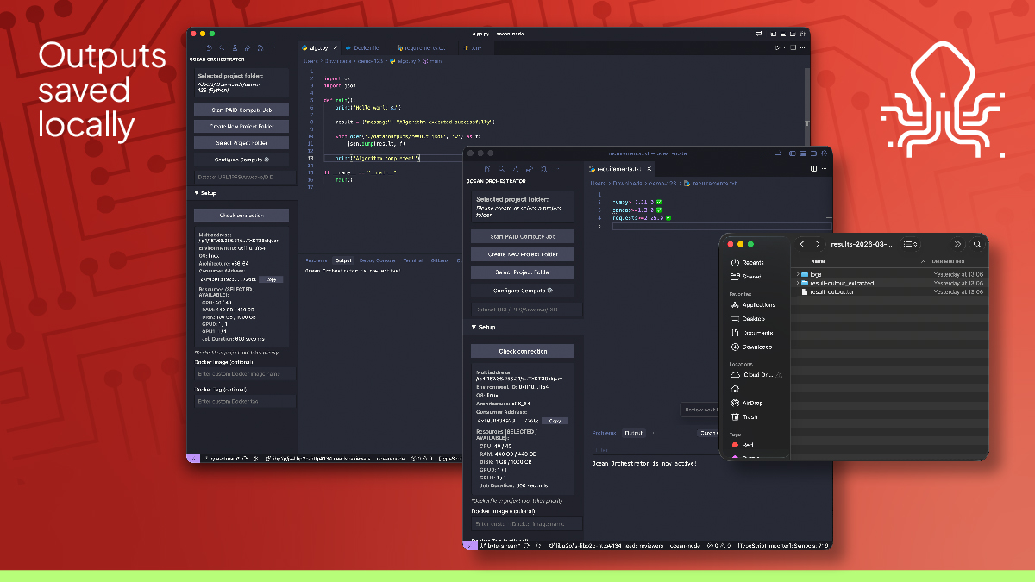The image size is (1035, 582).
Task: Split editor in the requirements.txt window
Action: [x=813, y=169]
